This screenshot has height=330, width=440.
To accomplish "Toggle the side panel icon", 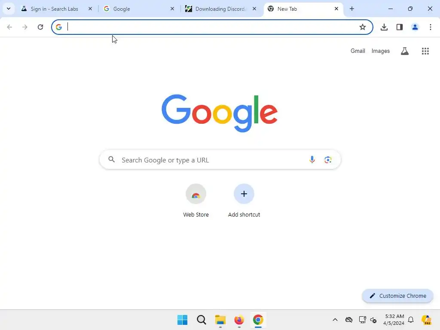I will click(x=400, y=27).
